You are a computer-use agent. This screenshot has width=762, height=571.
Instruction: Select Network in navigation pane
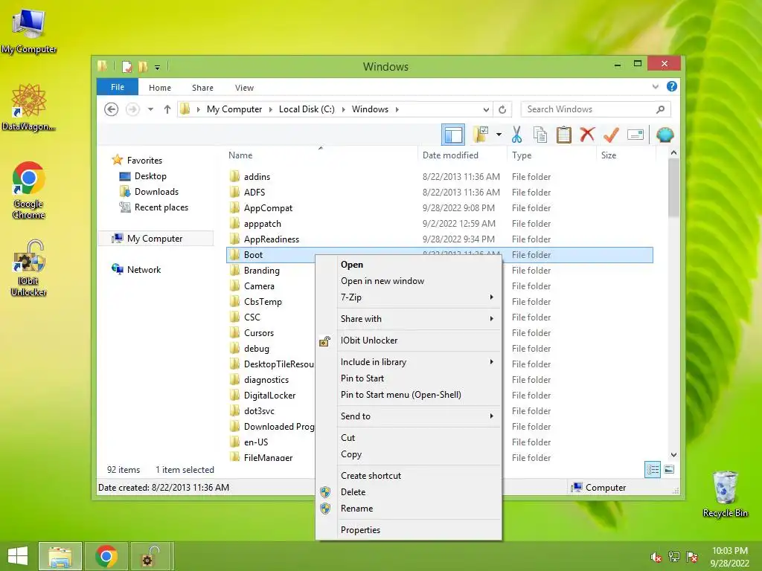(x=144, y=269)
